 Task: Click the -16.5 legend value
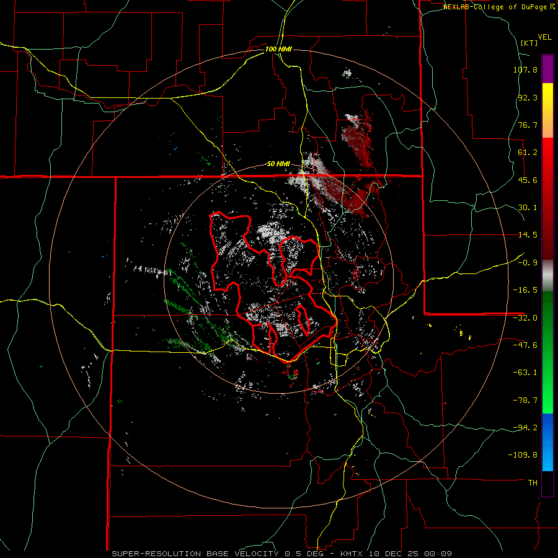[x=525, y=290]
